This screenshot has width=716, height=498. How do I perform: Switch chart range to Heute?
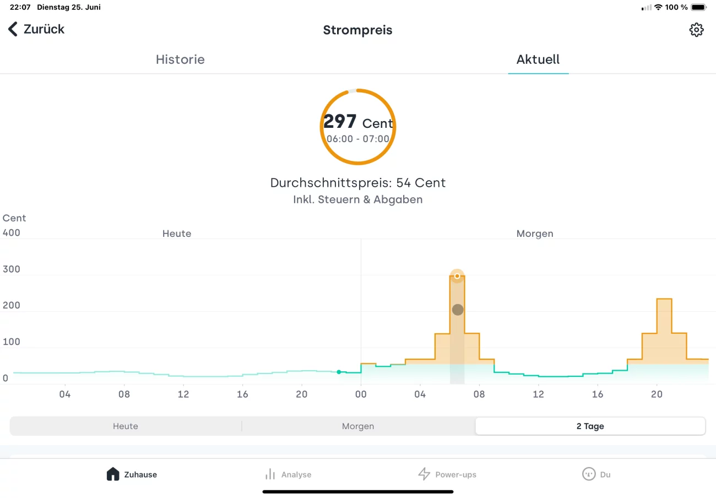pyautogui.click(x=126, y=426)
